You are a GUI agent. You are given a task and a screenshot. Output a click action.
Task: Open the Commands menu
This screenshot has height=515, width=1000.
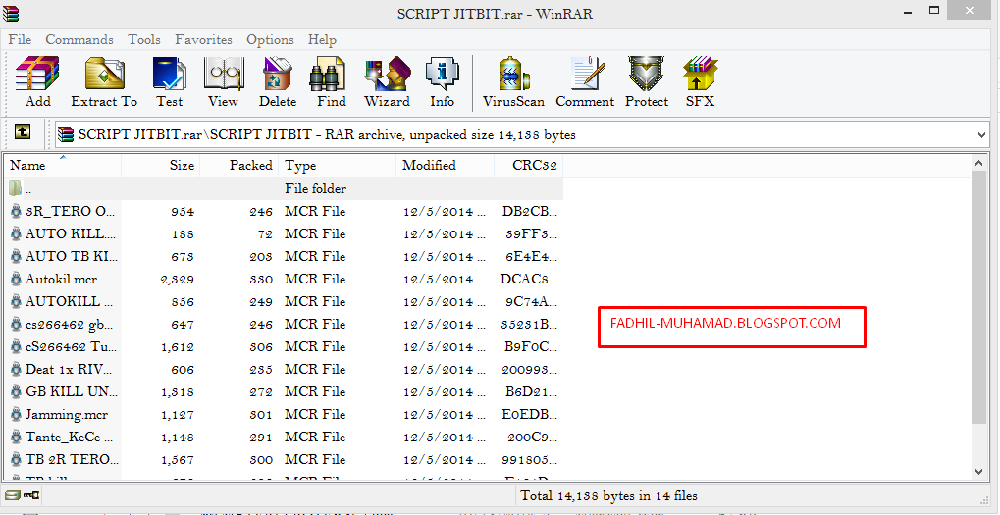coord(79,39)
